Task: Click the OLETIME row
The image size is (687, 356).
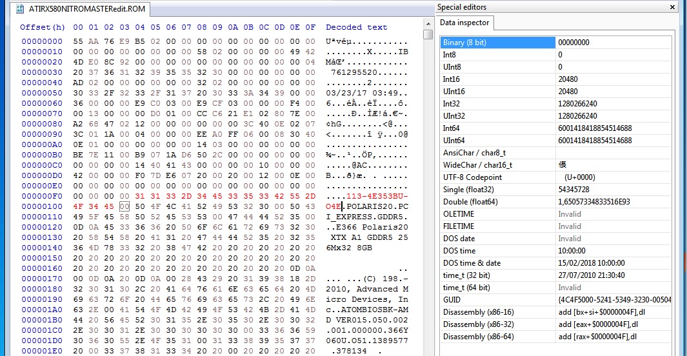Action: (555, 214)
